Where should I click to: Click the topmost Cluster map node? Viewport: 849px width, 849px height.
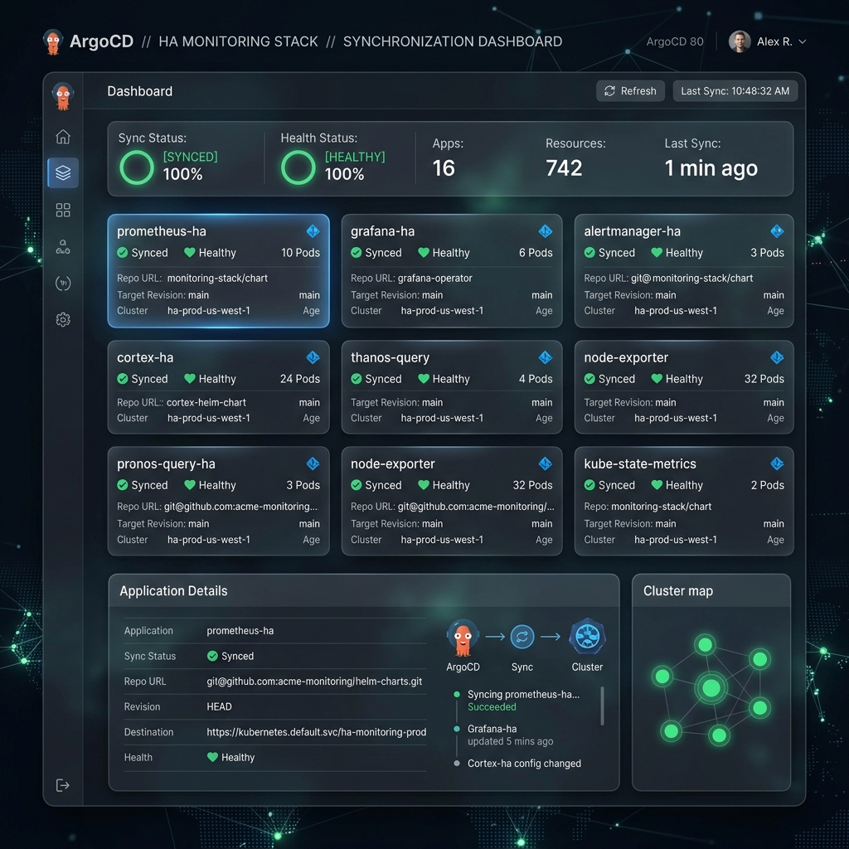click(x=705, y=645)
